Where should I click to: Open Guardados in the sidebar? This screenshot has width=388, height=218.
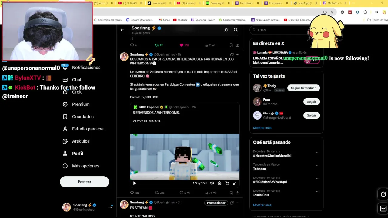pyautogui.click(x=78, y=117)
